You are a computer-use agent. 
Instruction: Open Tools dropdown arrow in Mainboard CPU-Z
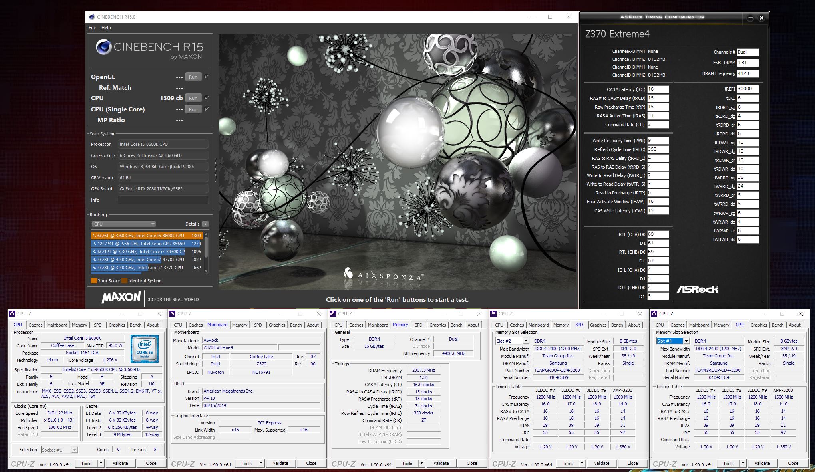[261, 463]
